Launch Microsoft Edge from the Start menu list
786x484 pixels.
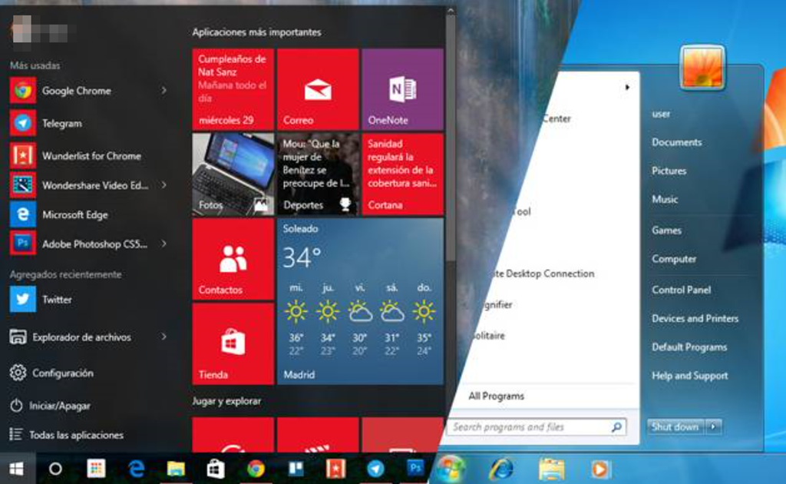pos(74,215)
